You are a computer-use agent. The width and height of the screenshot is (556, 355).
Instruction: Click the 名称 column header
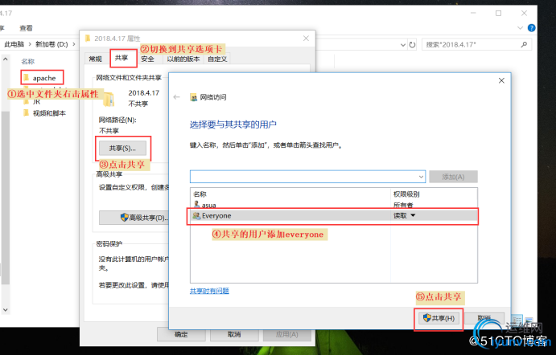tap(27, 61)
